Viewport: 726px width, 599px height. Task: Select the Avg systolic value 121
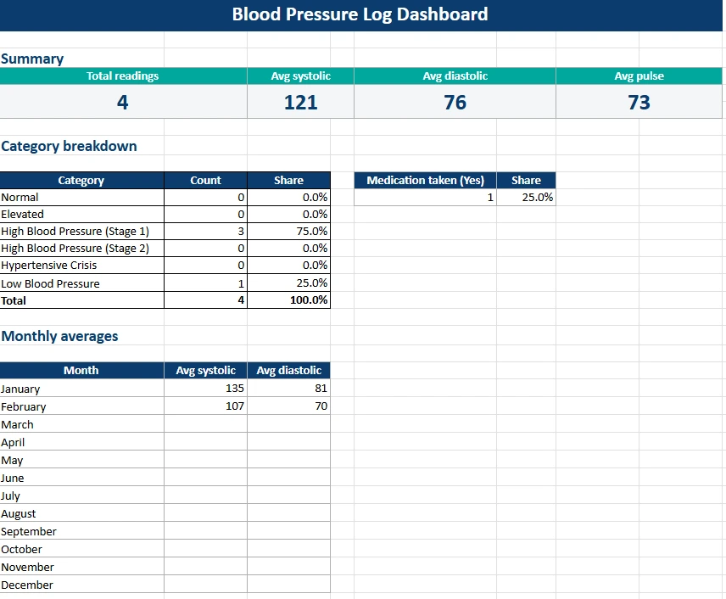[x=299, y=101]
